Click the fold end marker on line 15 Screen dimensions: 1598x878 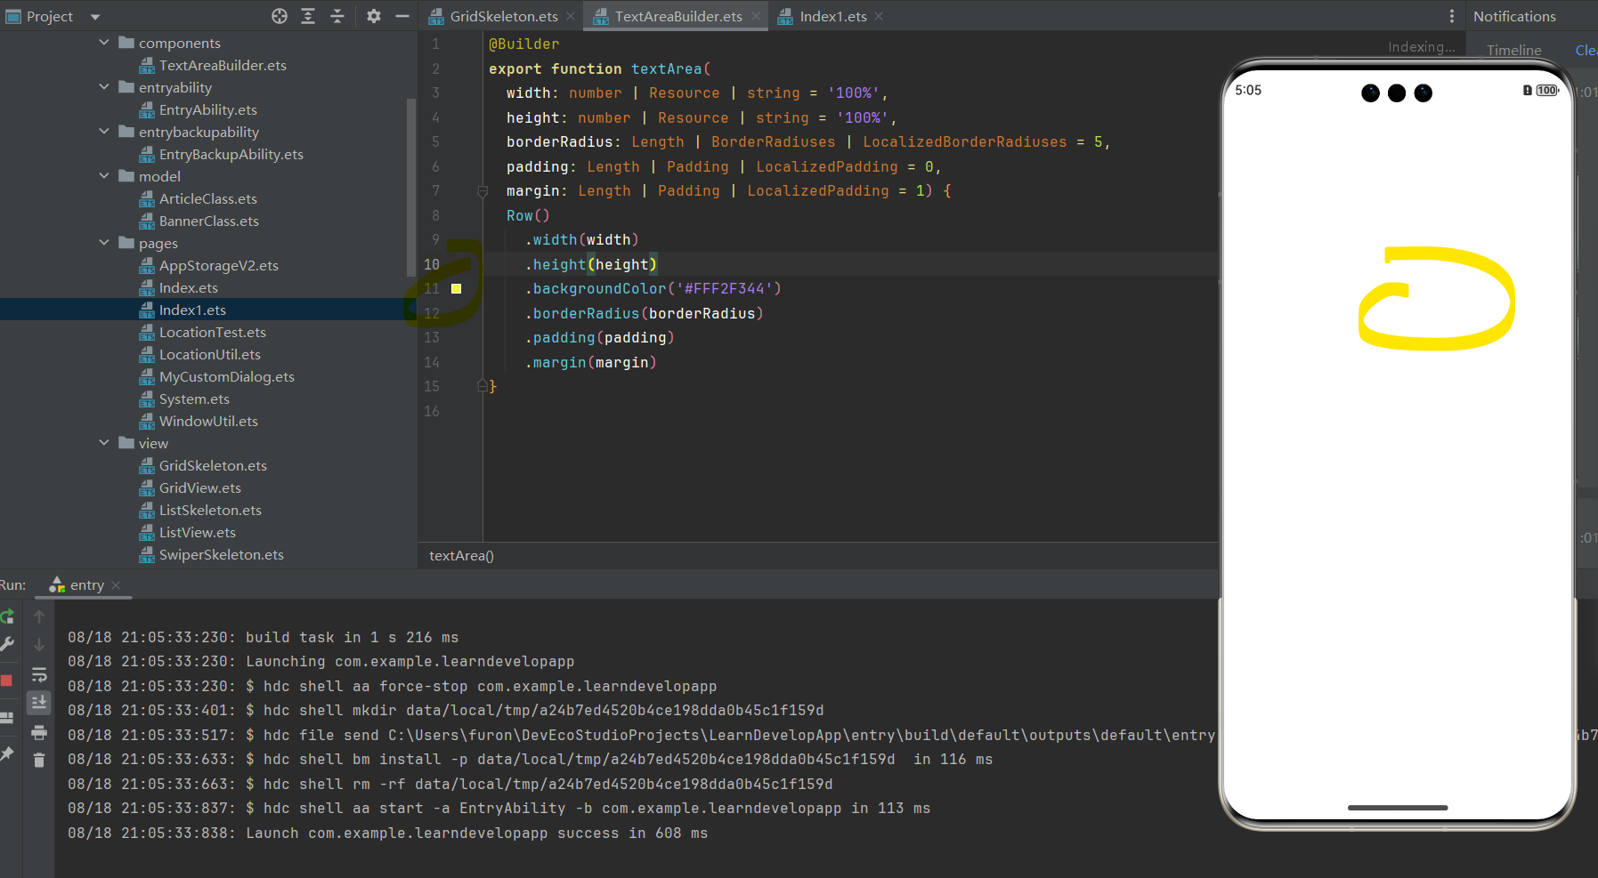point(483,386)
